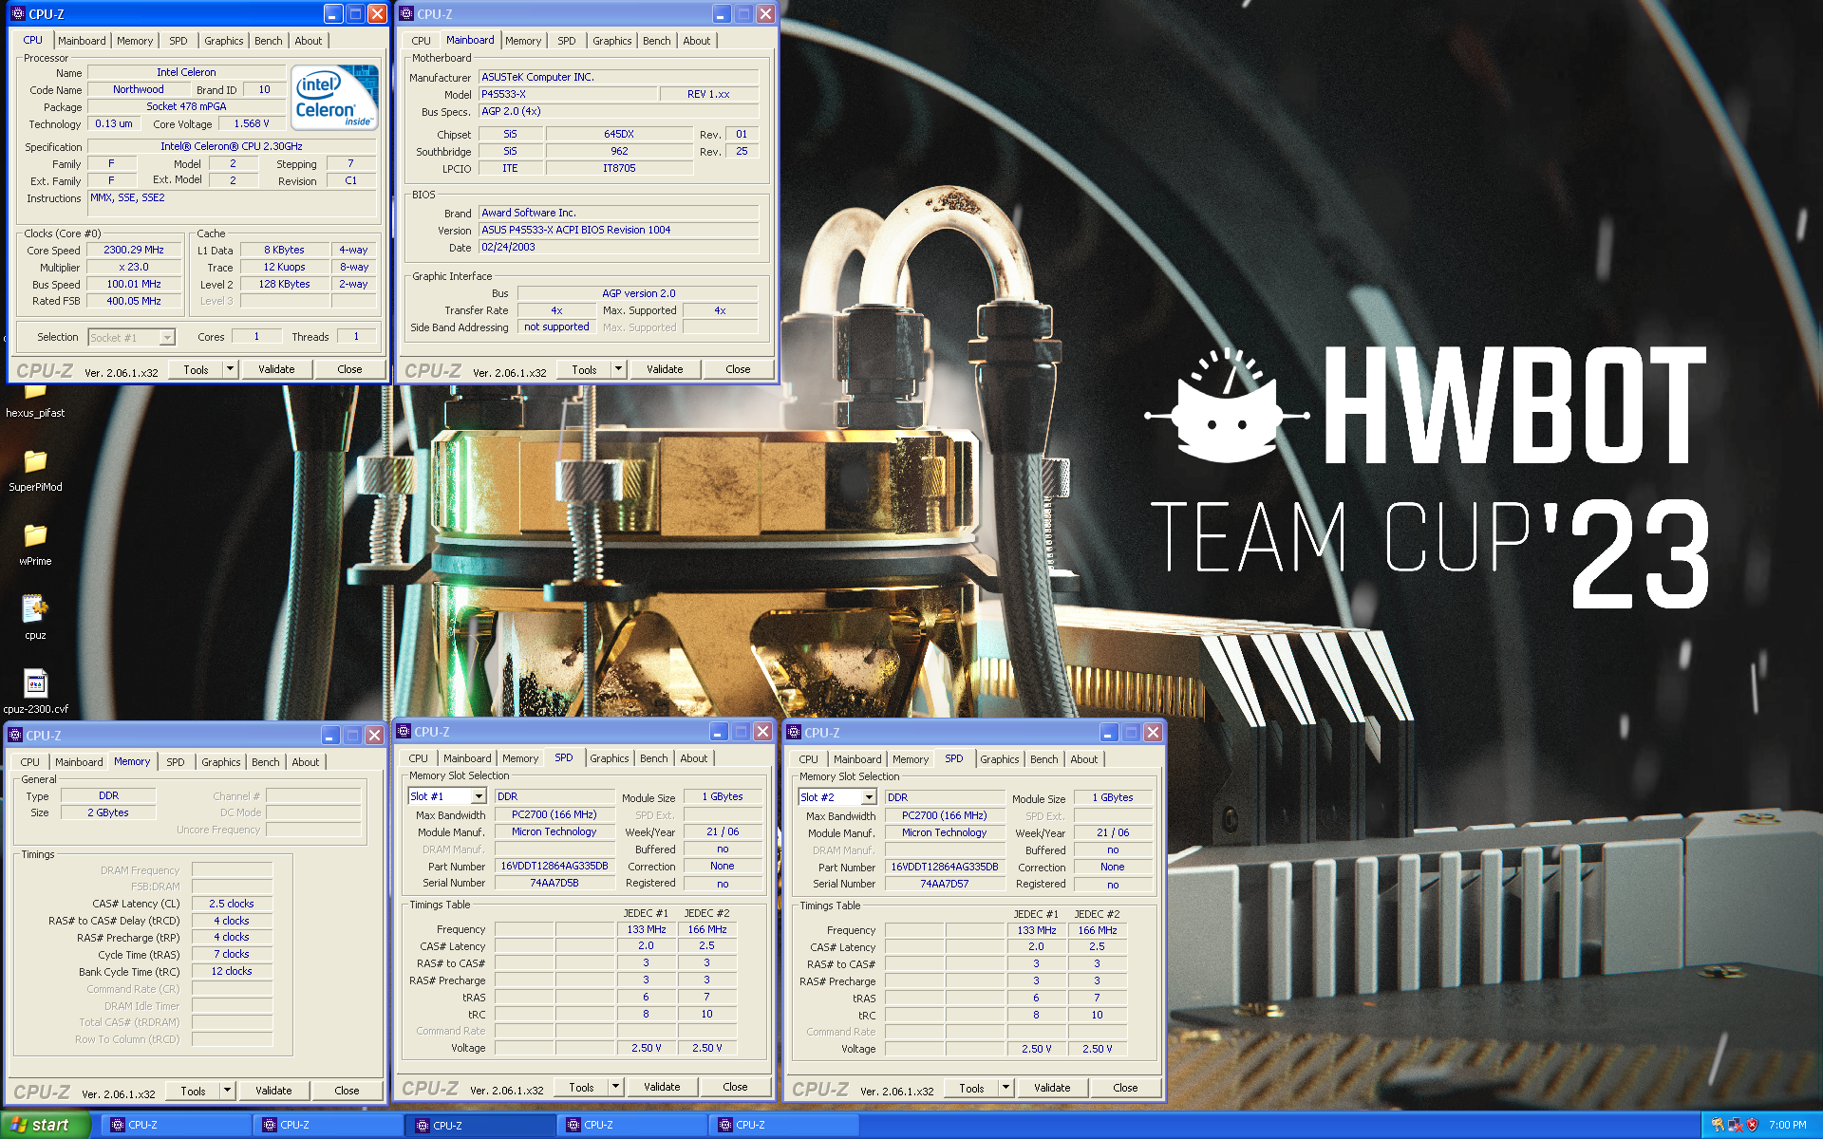The image size is (1823, 1139).
Task: Open Tools dropdown arrow in CPU window
Action: pyautogui.click(x=230, y=369)
